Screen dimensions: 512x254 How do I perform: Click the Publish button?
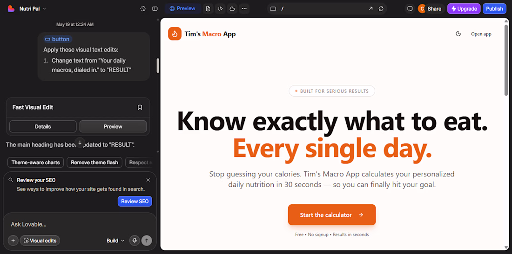click(x=494, y=9)
